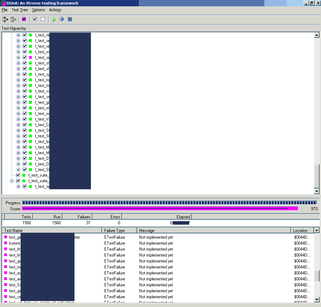Uncheck the t_test_va test checkbox

pyautogui.click(x=24, y=91)
